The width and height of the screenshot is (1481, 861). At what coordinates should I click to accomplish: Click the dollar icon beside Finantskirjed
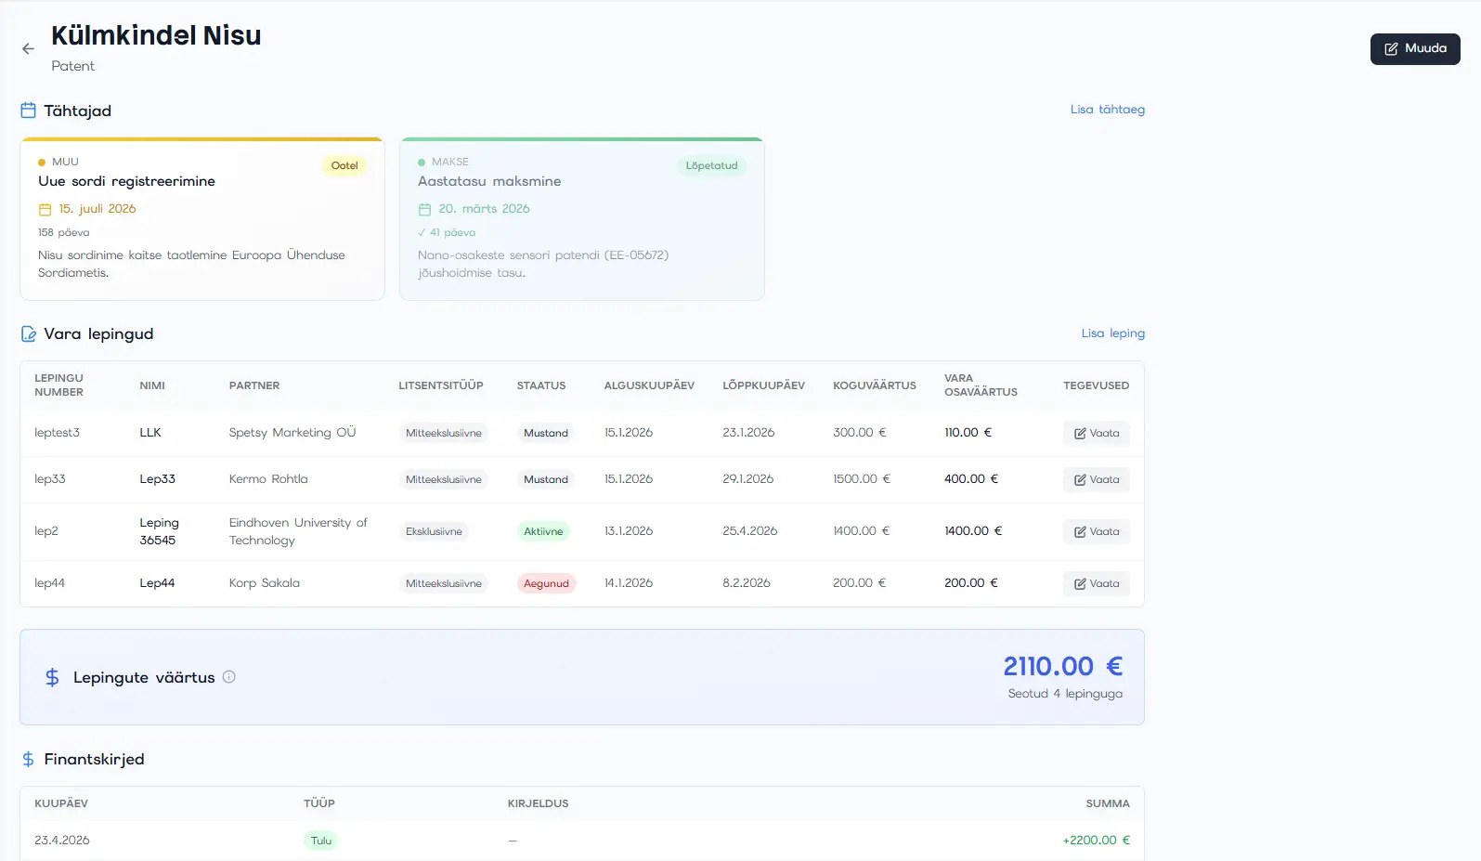coord(28,760)
